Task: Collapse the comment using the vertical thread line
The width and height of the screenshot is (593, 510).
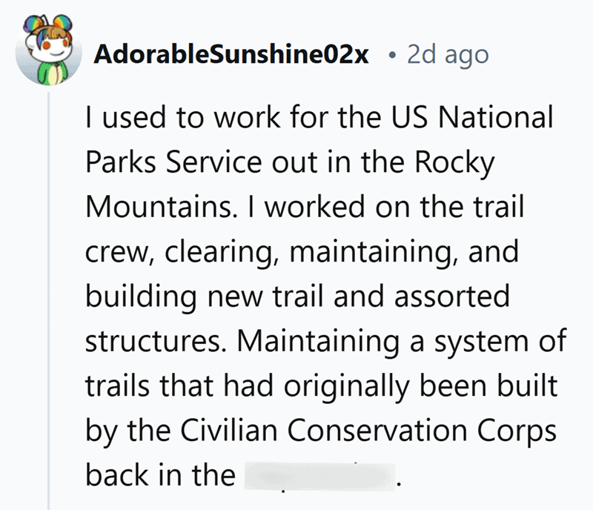Action: tap(48, 301)
